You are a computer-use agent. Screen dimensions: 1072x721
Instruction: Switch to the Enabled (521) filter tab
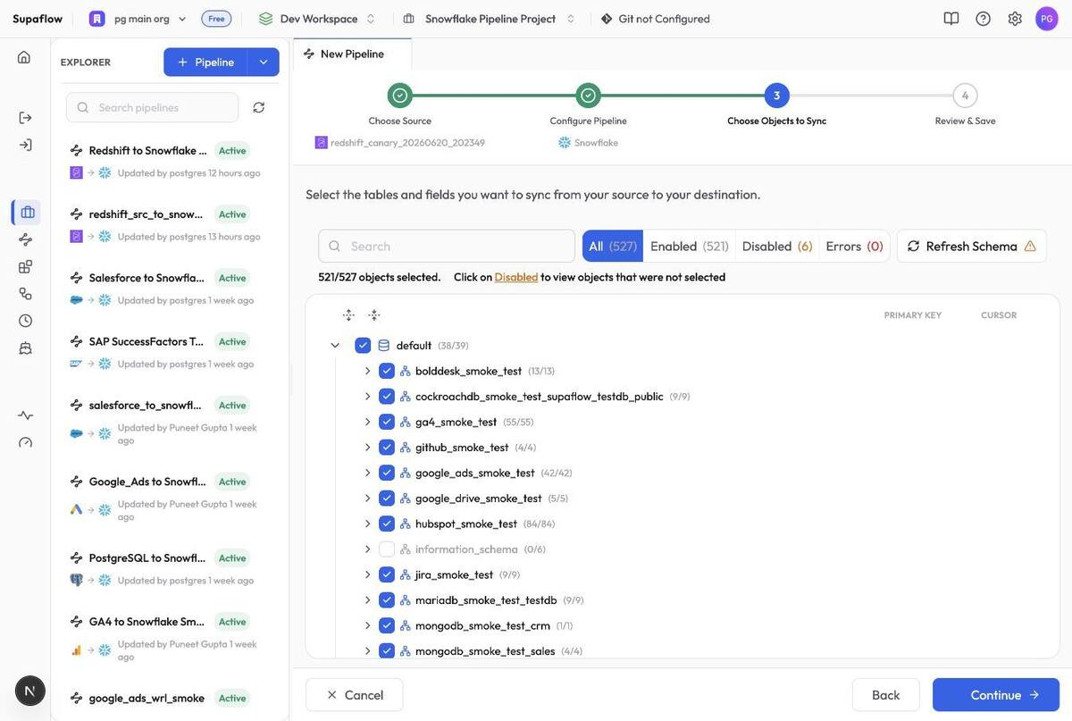pos(690,246)
